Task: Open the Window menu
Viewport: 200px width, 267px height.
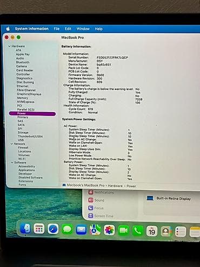Action: click(83, 29)
